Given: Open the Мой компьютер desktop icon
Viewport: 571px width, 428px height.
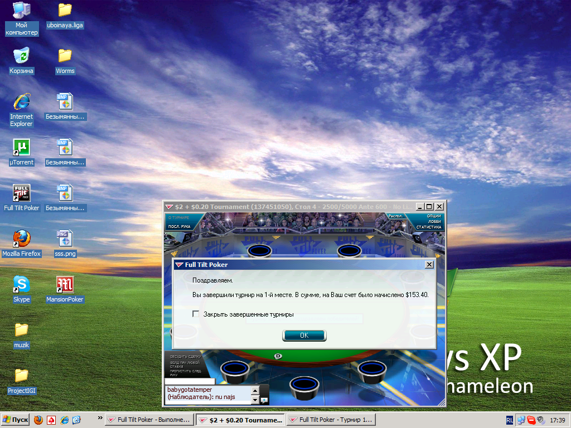Looking at the screenshot, I should click(22, 18).
